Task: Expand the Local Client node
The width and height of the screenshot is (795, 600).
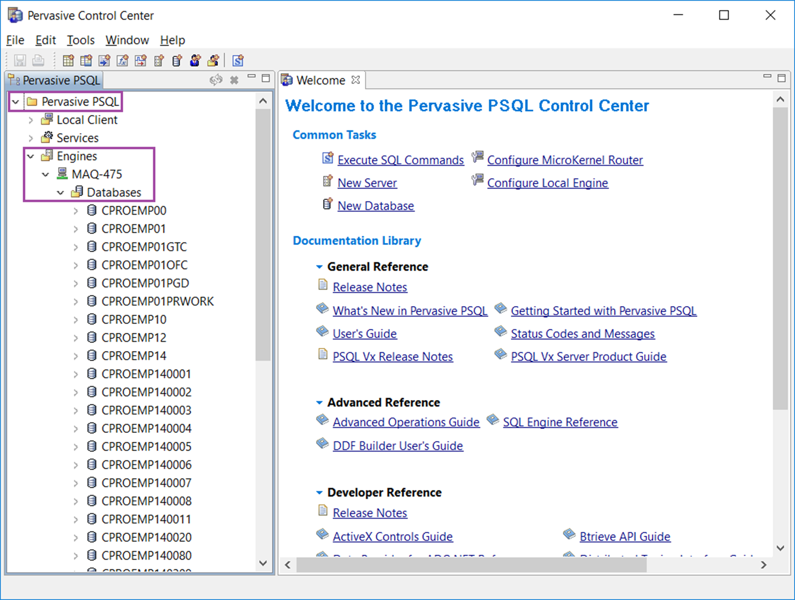Action: (31, 120)
